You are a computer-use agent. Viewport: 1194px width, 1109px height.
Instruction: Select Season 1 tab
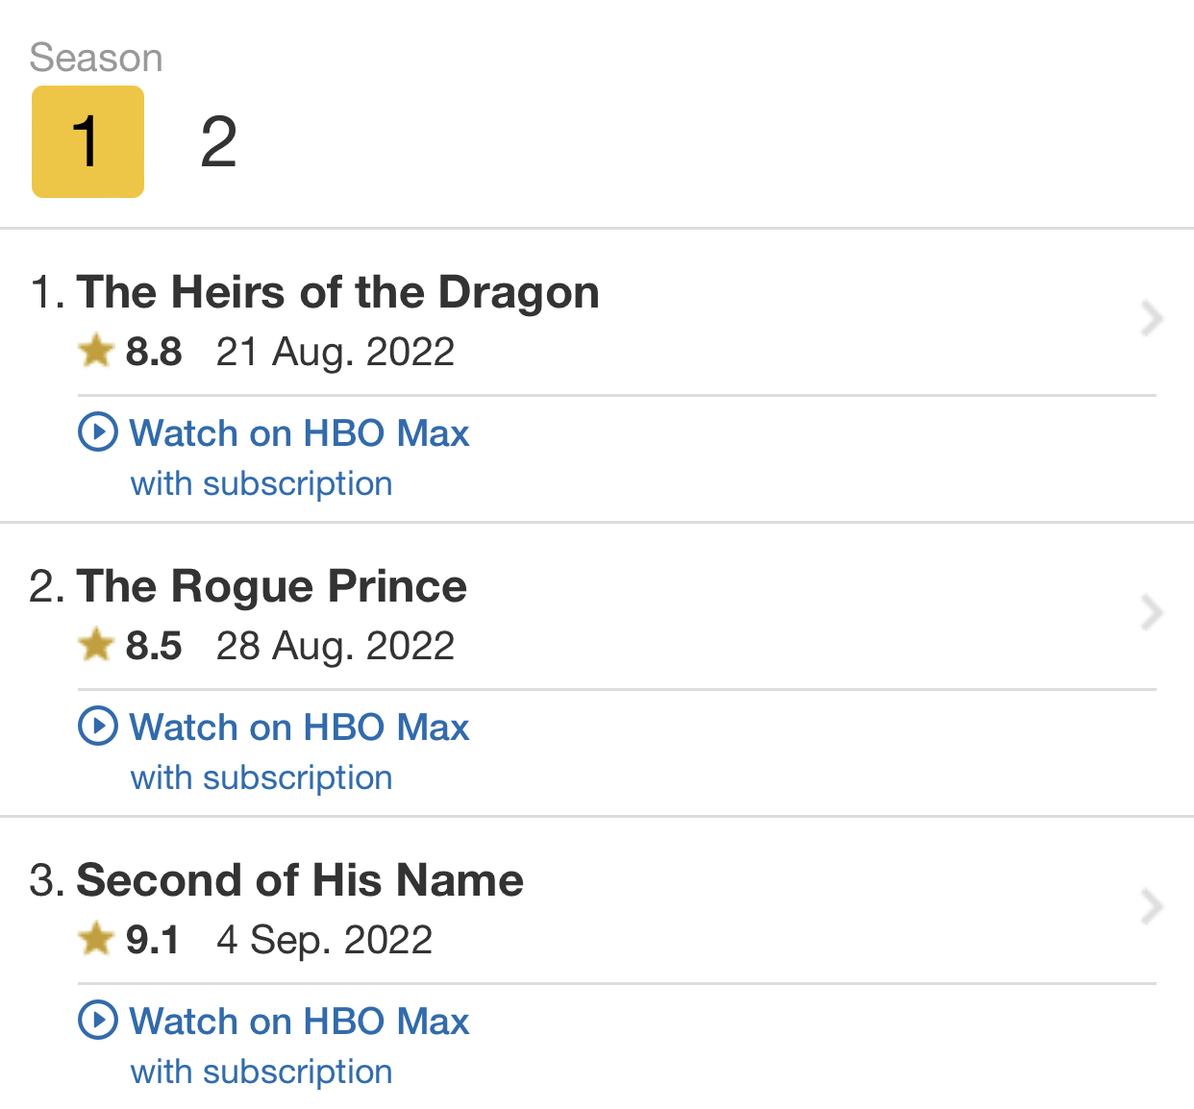click(x=87, y=141)
